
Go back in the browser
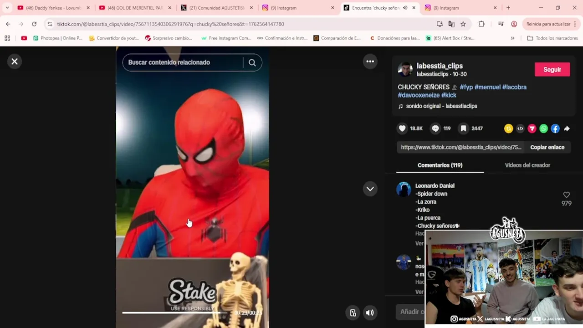[8, 24]
